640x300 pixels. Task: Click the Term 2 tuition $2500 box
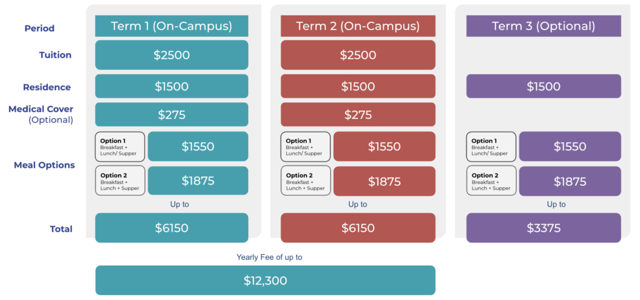(358, 55)
